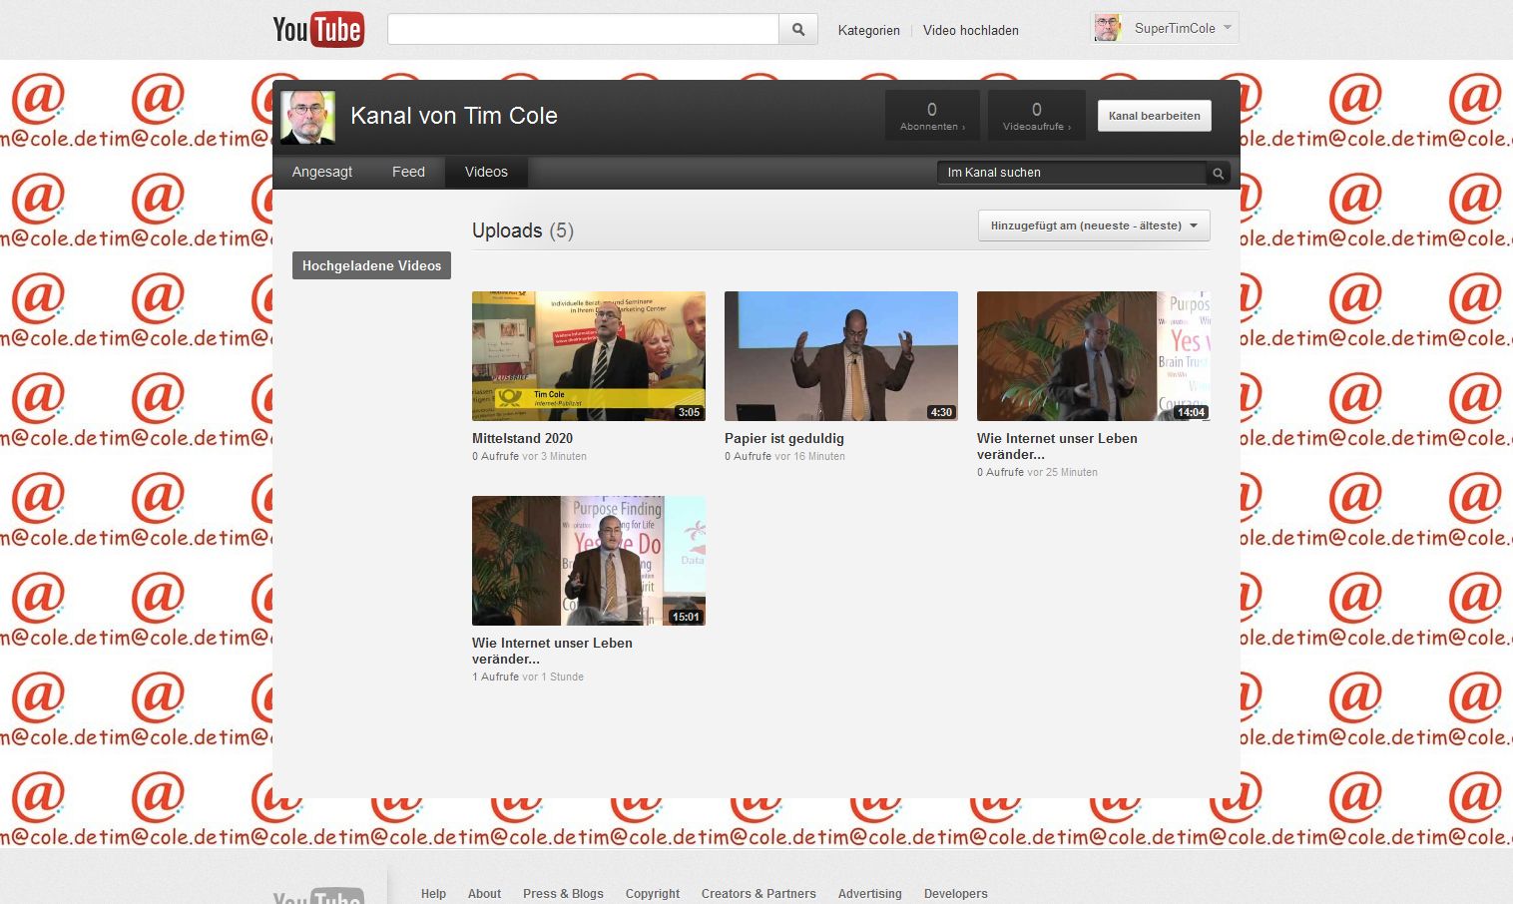Open the Kategorien link
The image size is (1513, 904).
868,30
